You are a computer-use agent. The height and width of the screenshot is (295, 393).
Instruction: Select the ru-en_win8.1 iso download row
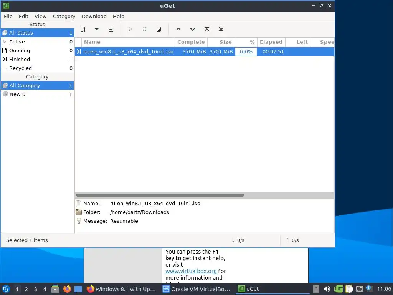205,52
